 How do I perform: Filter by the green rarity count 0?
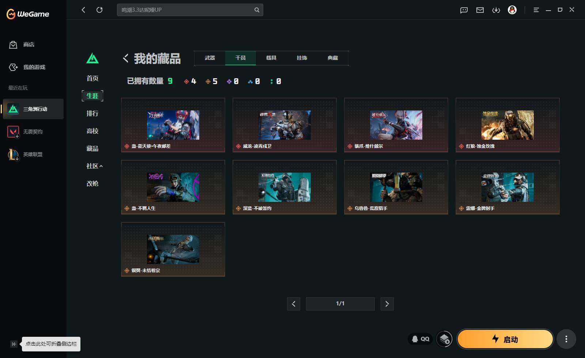click(x=275, y=81)
